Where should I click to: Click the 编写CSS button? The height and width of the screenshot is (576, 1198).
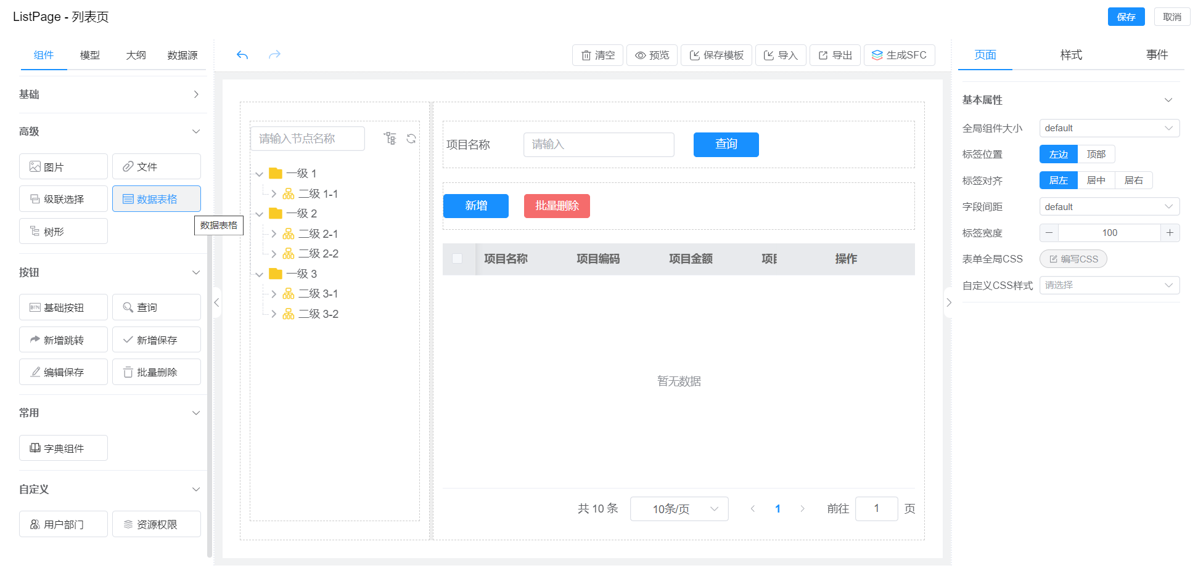1073,259
